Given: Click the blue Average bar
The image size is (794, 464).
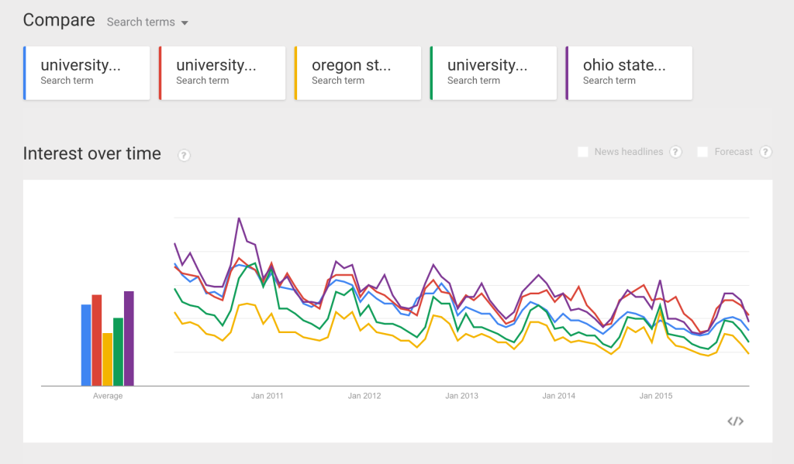Looking at the screenshot, I should click(x=86, y=345).
